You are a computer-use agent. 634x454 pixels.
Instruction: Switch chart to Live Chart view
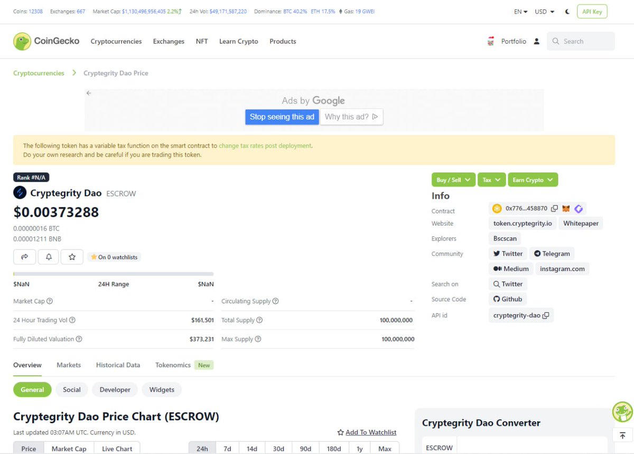coord(117,448)
